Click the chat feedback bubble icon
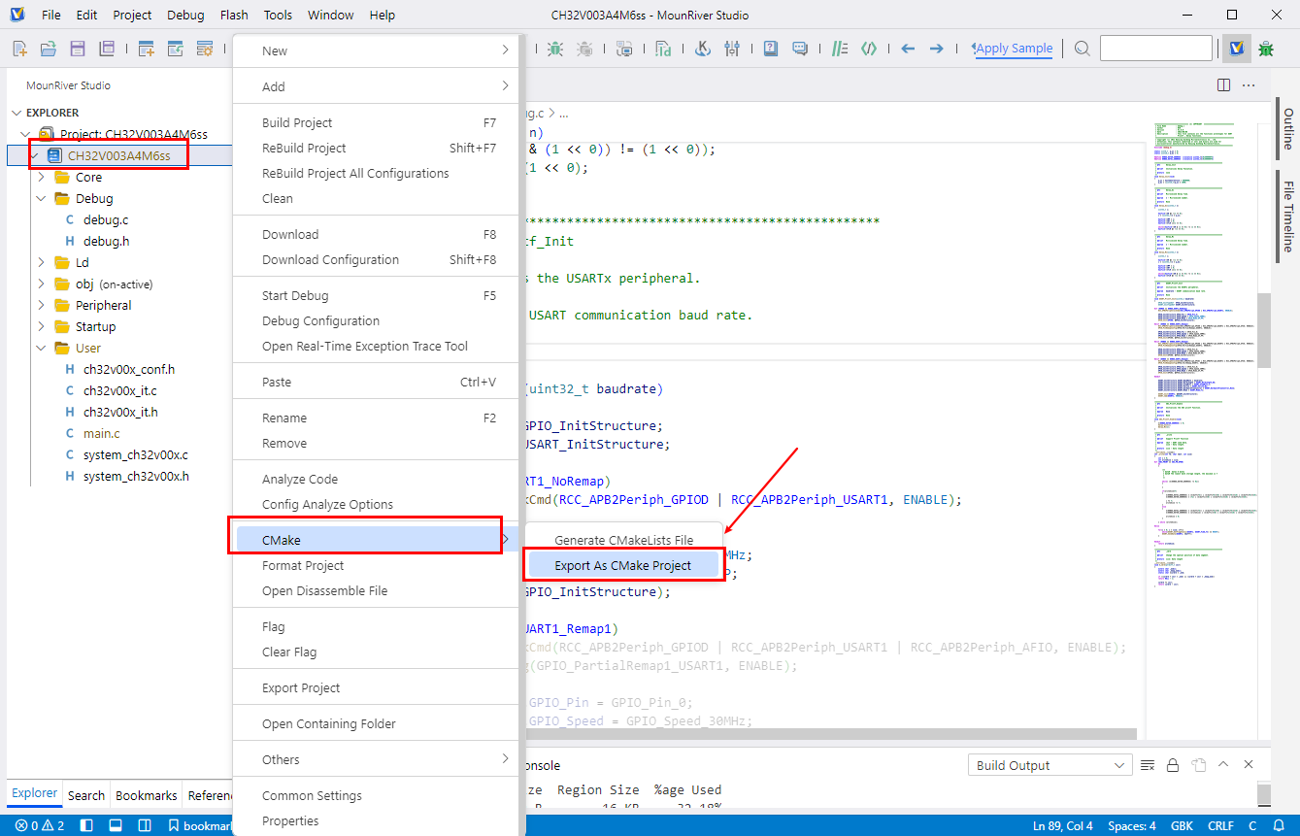1300x836 pixels. coord(800,49)
